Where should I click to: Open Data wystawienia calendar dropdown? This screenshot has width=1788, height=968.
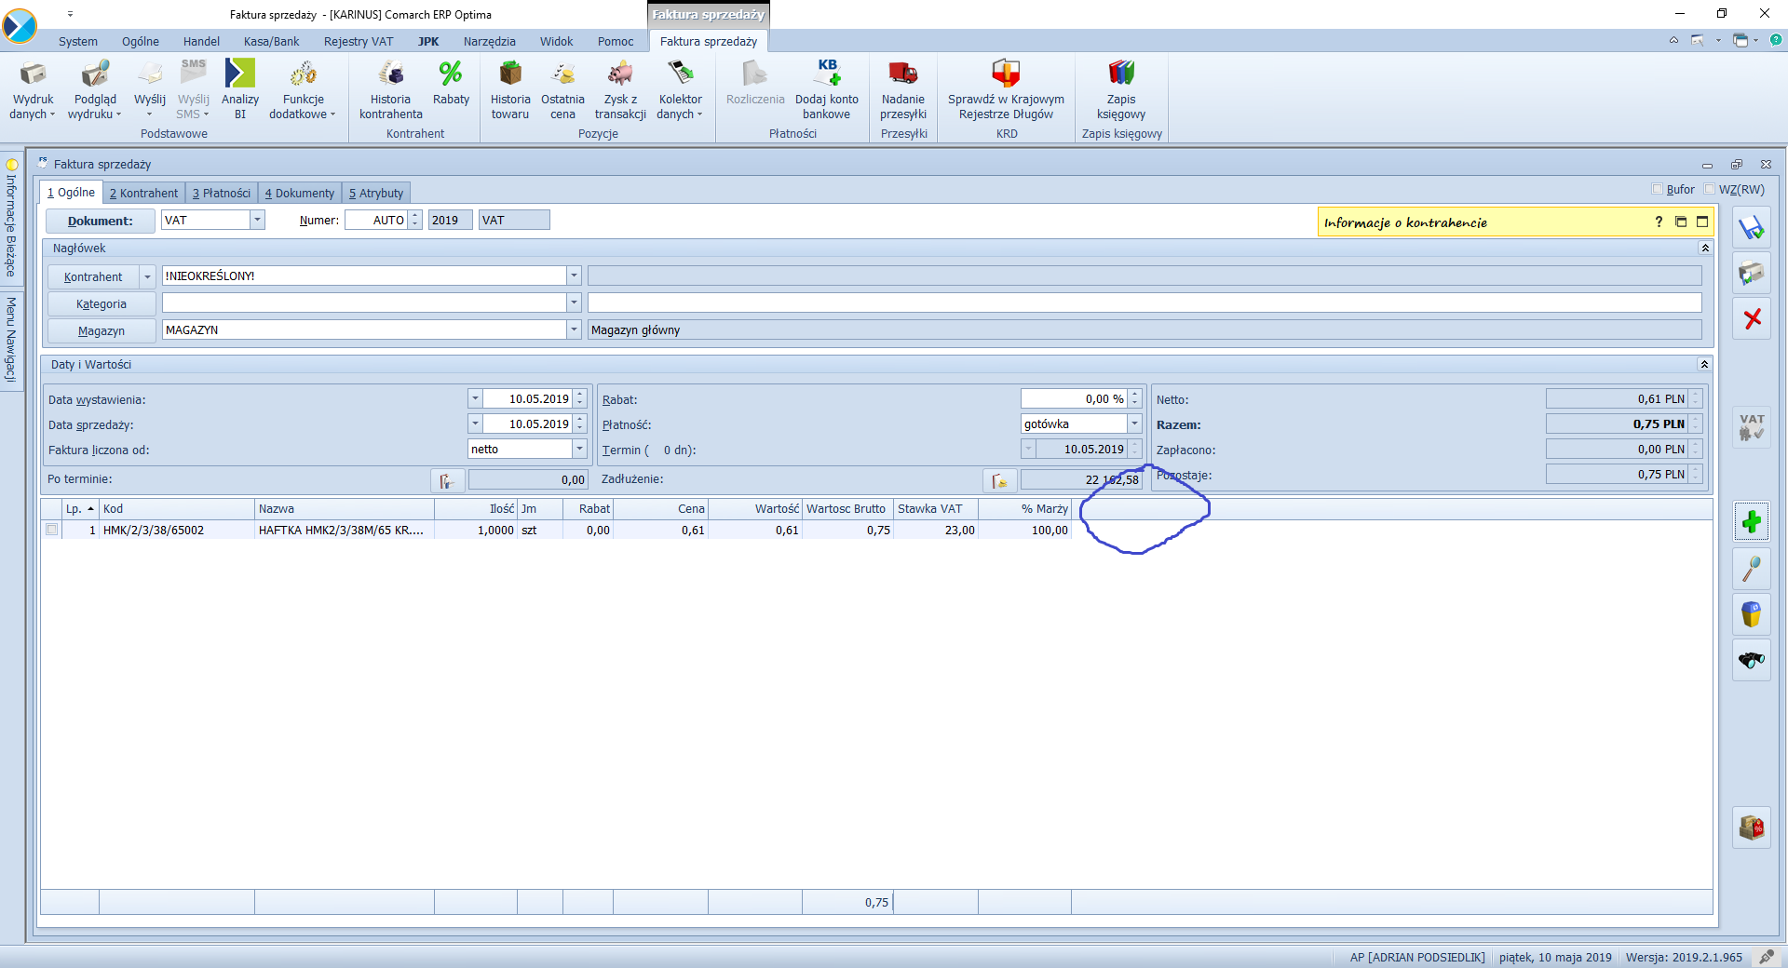coord(475,398)
